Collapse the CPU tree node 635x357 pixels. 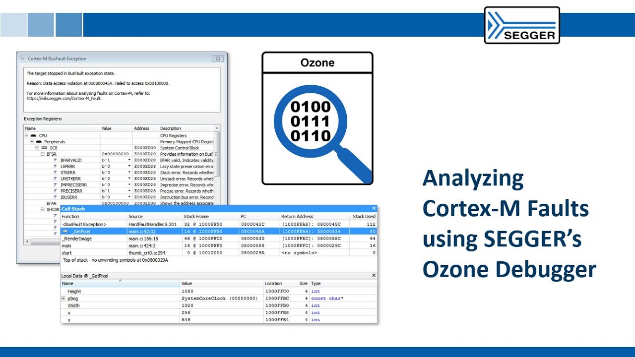click(x=27, y=135)
